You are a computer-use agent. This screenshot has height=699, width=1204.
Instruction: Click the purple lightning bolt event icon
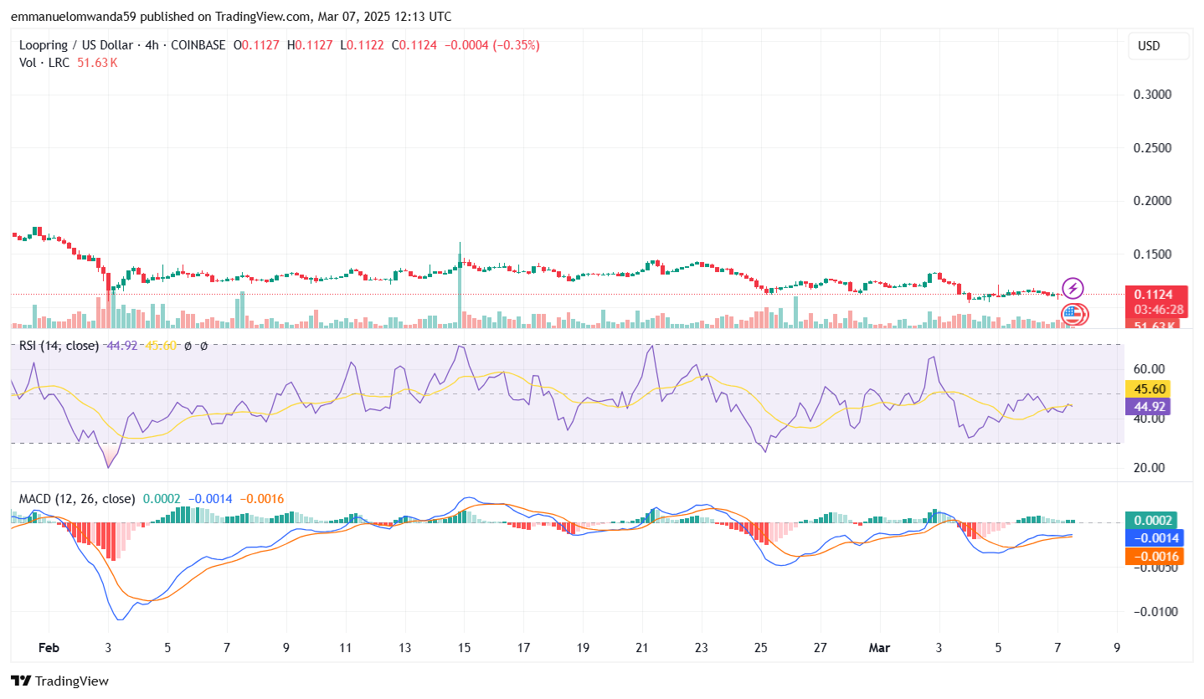coord(1073,290)
